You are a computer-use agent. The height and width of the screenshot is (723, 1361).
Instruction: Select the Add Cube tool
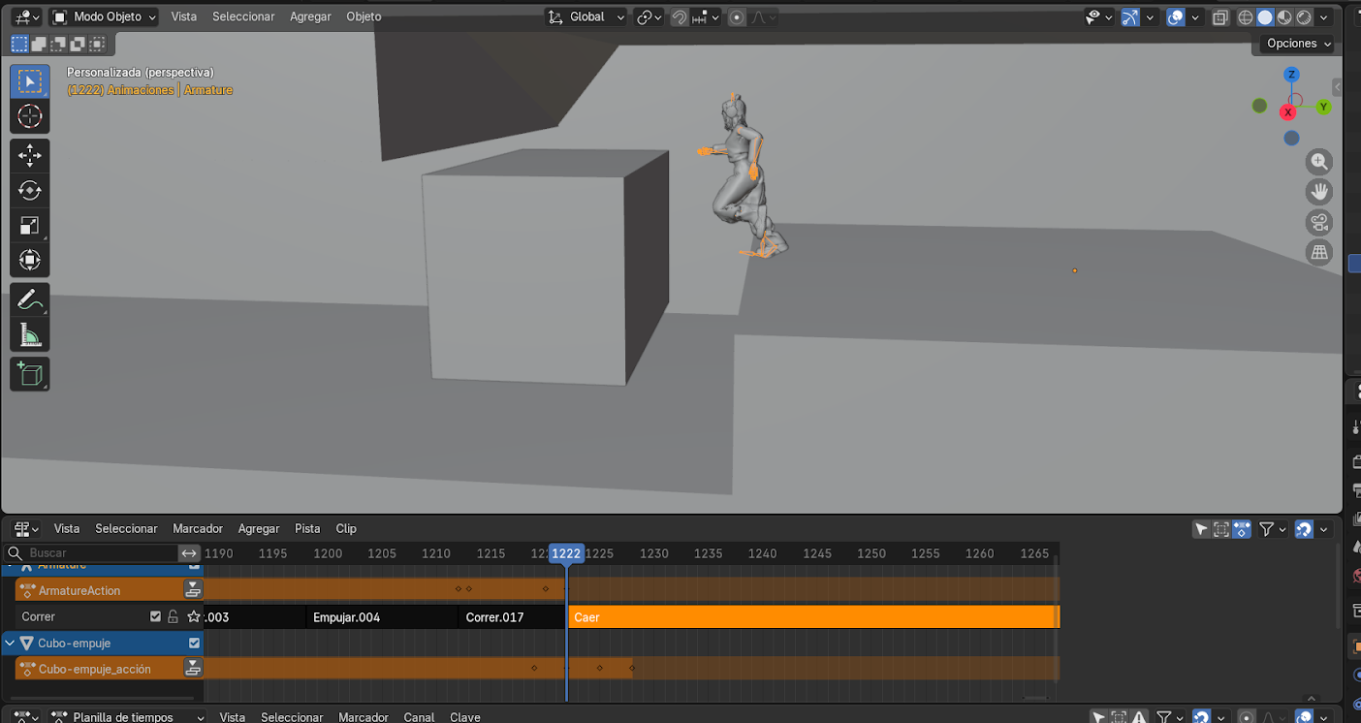(29, 374)
